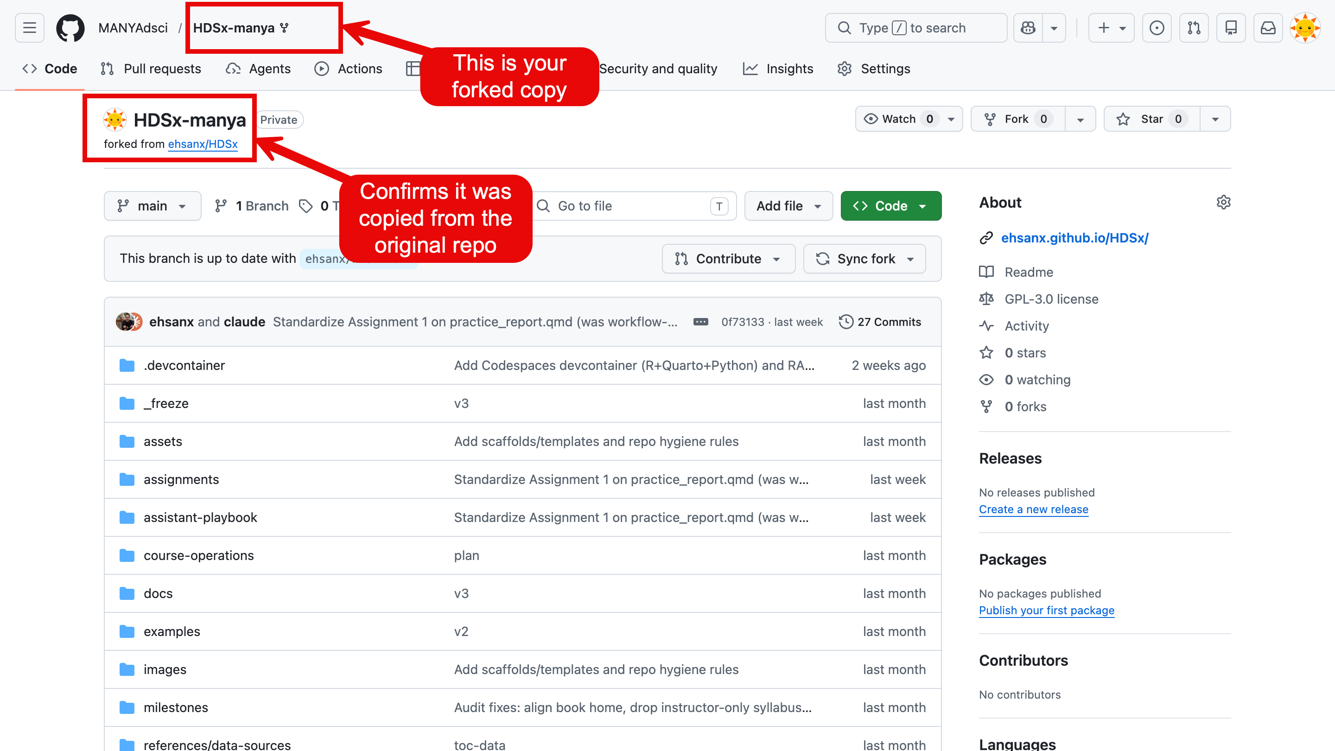Image resolution: width=1335 pixels, height=751 pixels.
Task: Open the Copilot dropdown arrow
Action: point(1054,27)
